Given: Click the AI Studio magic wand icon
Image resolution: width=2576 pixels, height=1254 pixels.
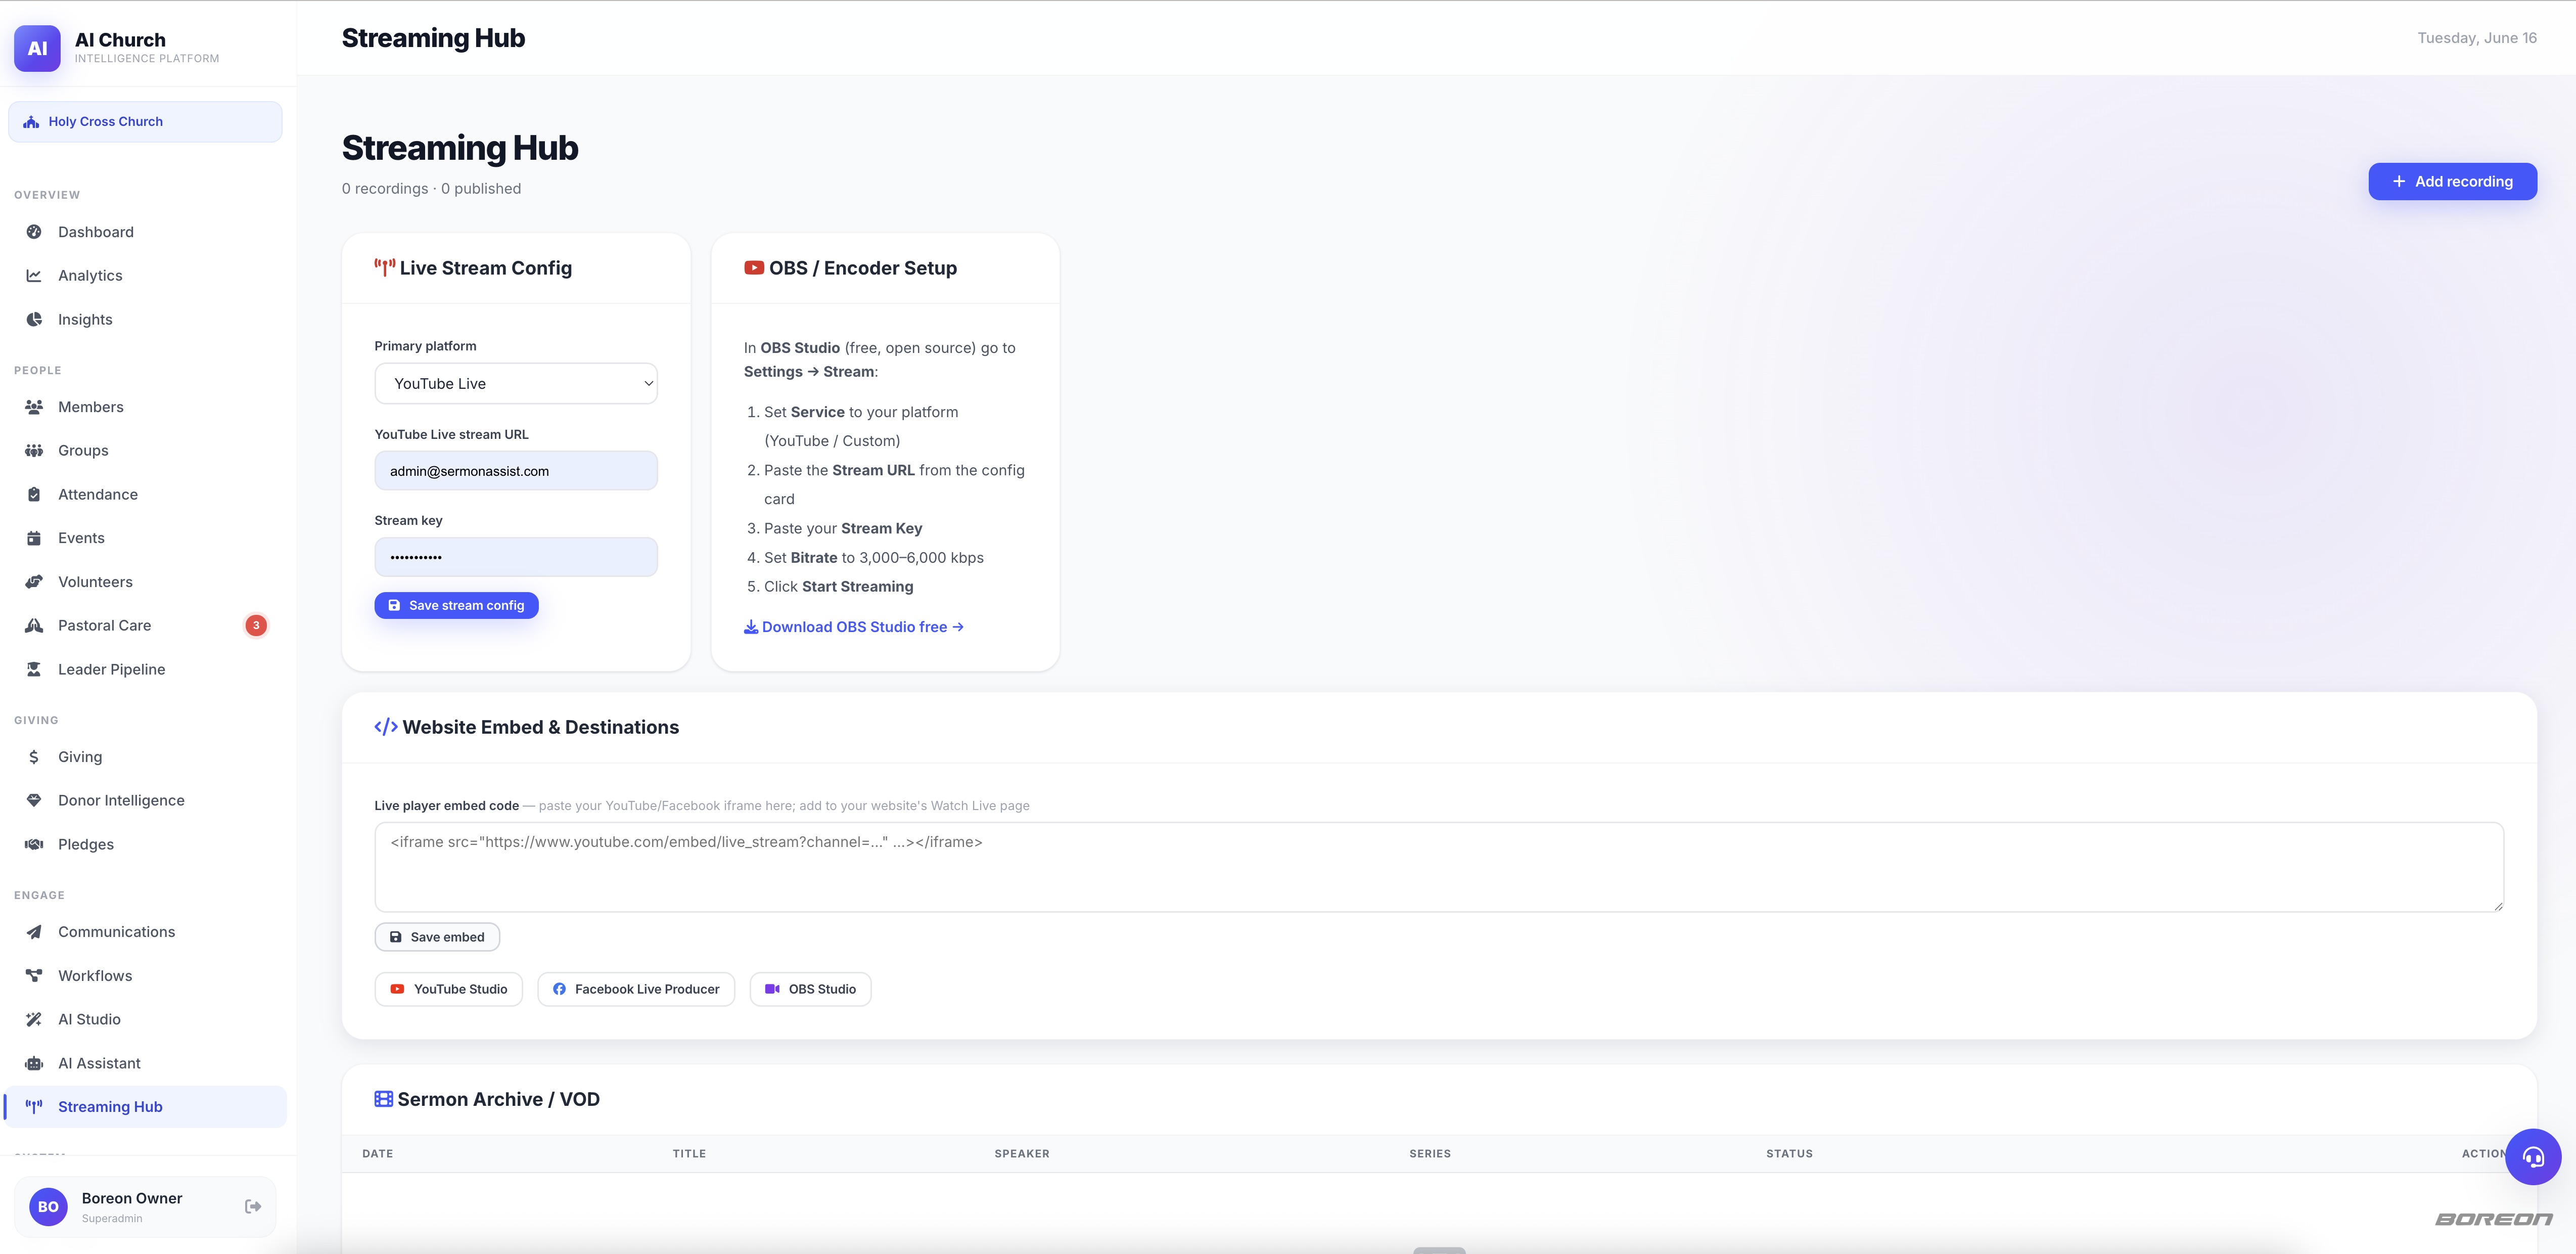Looking at the screenshot, I should 34,1019.
